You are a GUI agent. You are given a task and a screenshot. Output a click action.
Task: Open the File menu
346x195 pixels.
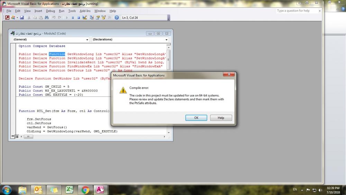tap(9, 11)
